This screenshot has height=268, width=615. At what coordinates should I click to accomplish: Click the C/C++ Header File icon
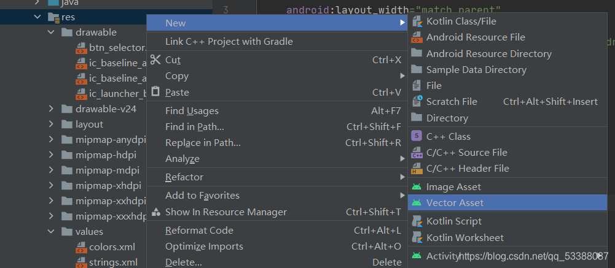pos(417,168)
